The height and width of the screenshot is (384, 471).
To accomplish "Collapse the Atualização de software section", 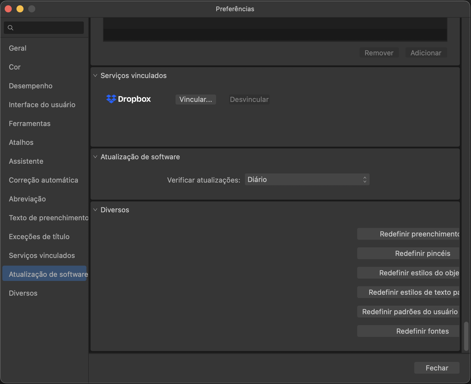I will (x=95, y=157).
